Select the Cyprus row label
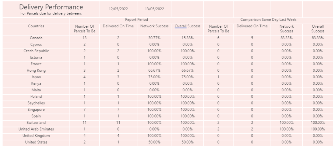This screenshot has height=146, width=334. pyautogui.click(x=36, y=45)
